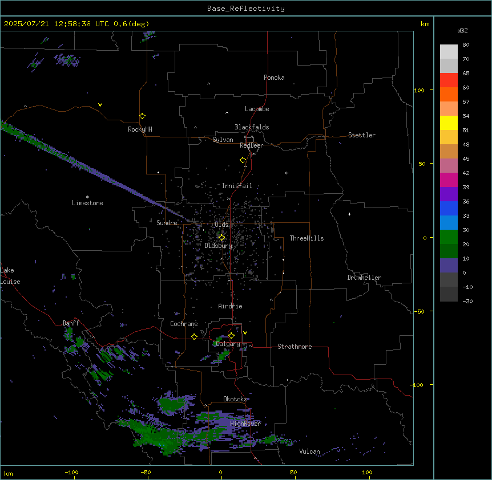
Task: Click the yellow diamond marker above RockyMH
Action: coord(143,116)
